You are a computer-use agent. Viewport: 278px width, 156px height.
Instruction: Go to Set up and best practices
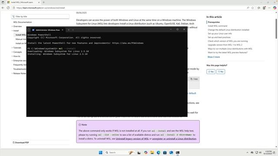(219, 37)
